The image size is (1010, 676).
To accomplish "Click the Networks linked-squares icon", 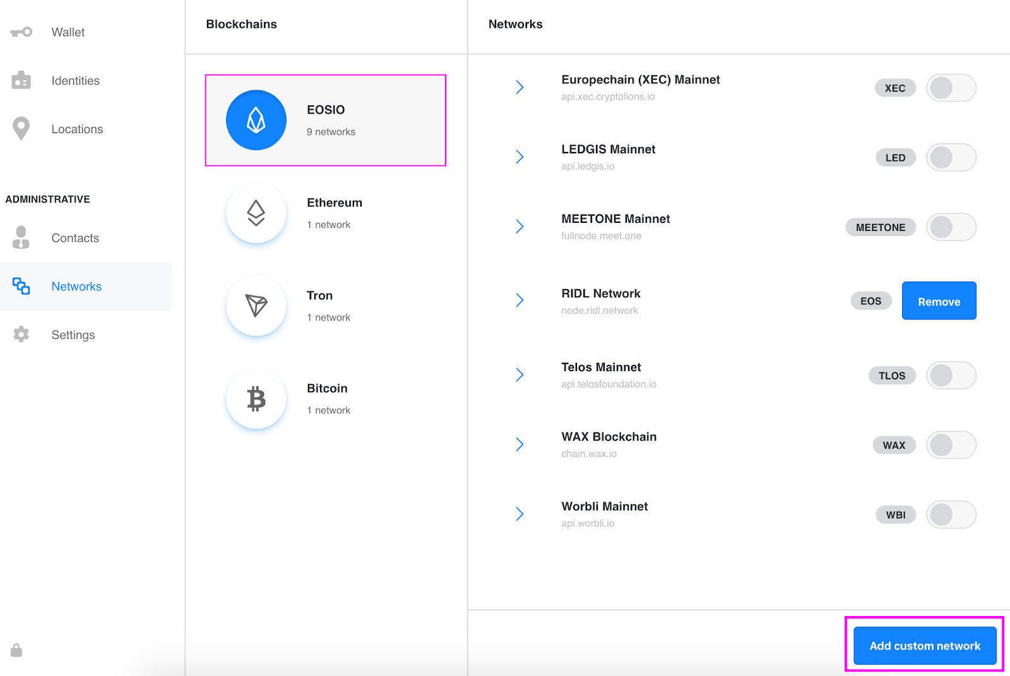I will point(21,286).
